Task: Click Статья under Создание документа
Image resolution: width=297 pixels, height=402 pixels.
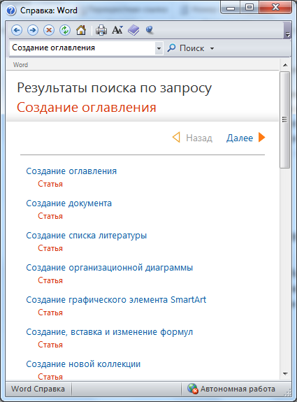Action: pos(50,216)
